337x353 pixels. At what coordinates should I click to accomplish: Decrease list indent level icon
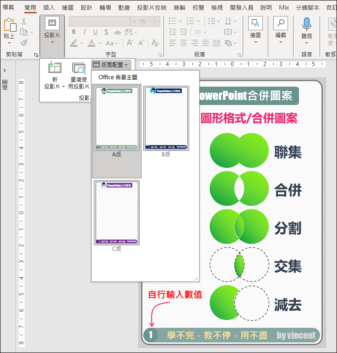[x=173, y=32]
